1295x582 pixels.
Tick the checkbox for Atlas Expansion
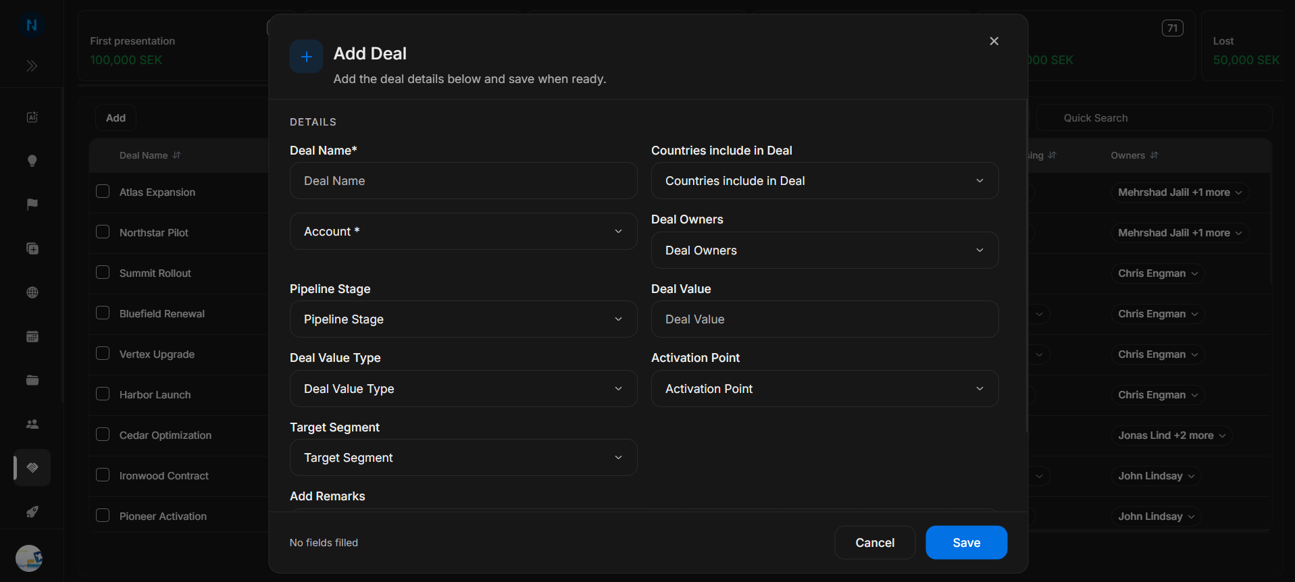[103, 191]
